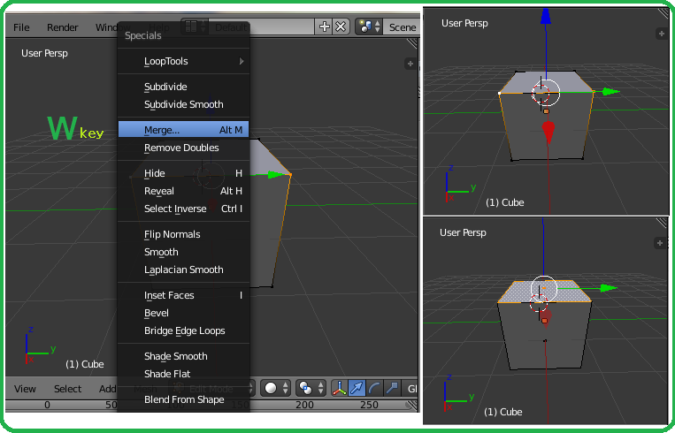
Task: Click the split-area corner of bottom-right viewport
Action: (x=662, y=224)
